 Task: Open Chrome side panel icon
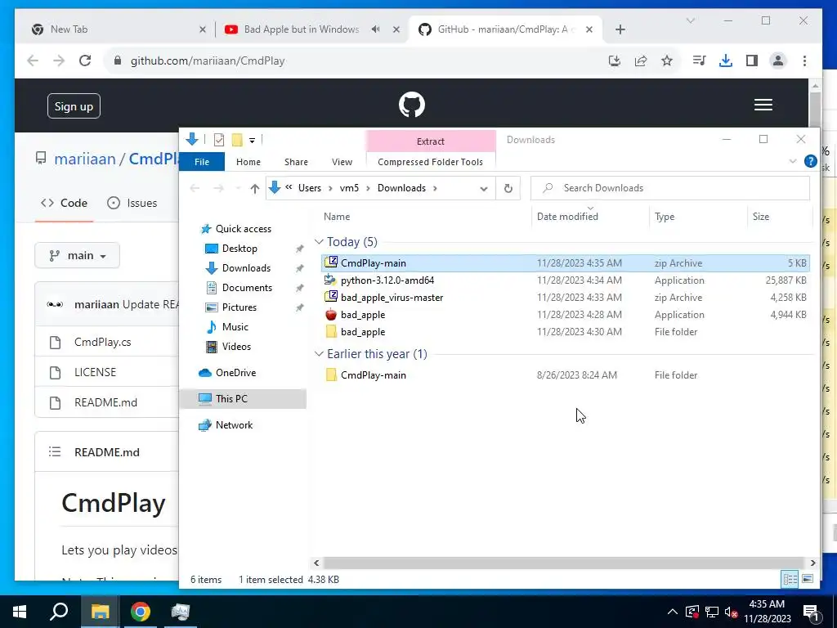point(752,61)
